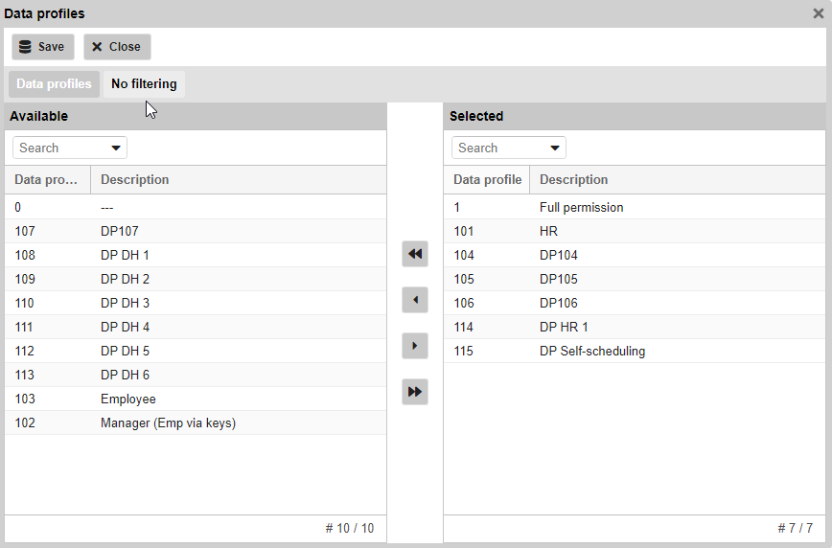Click the move selected left arrow button
The height and width of the screenshot is (548, 832).
coord(415,300)
